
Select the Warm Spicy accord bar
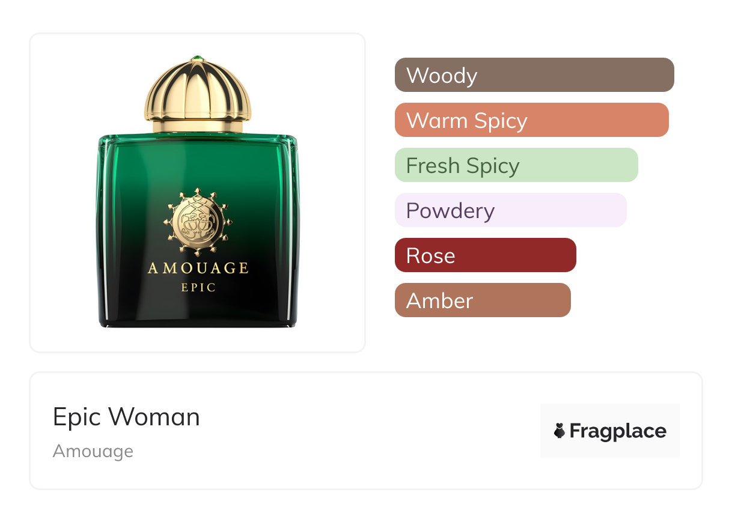coord(532,120)
